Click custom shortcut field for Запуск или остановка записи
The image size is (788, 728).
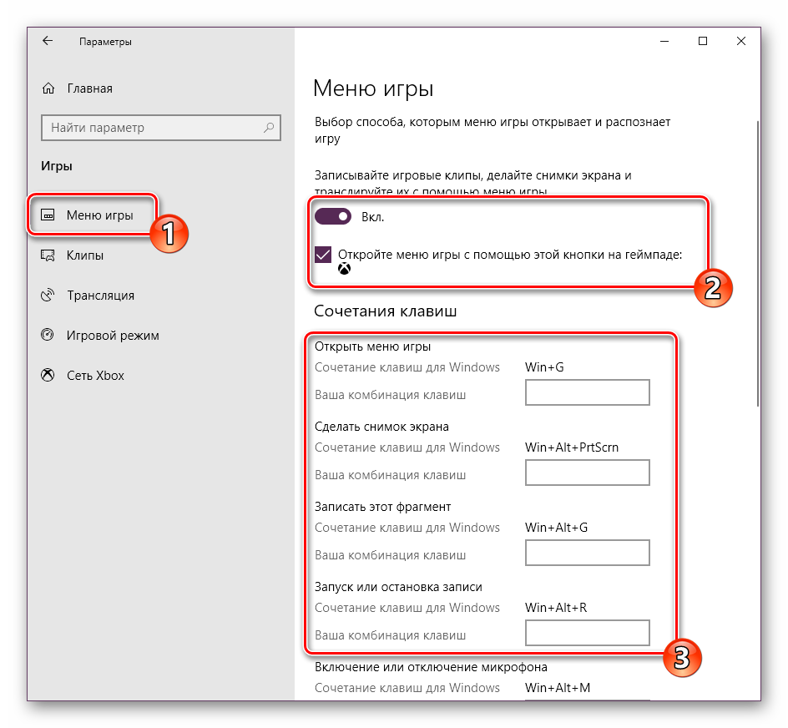click(587, 634)
